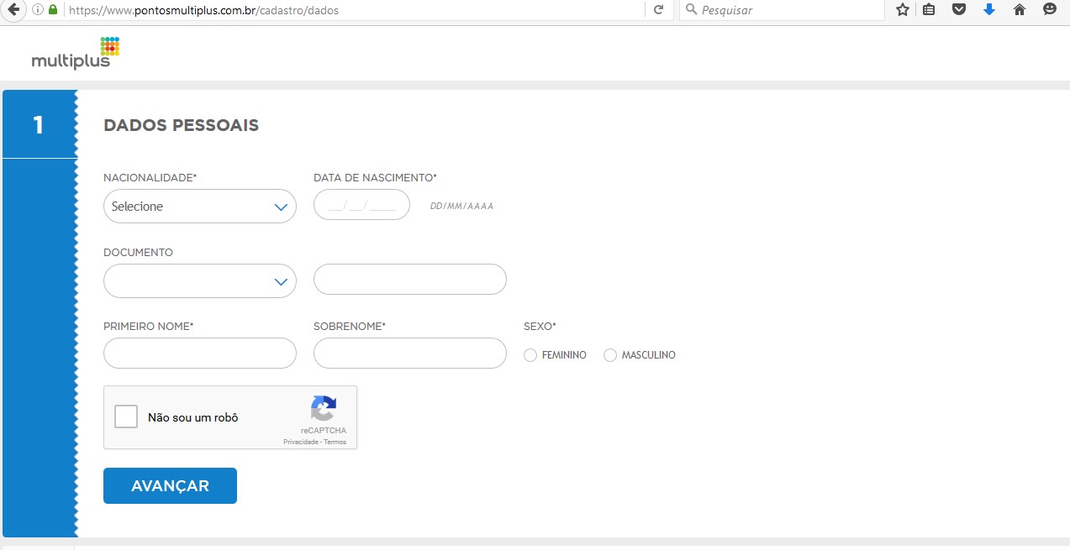Viewport: 1070px width, 550px height.
Task: Go to the browser home icon
Action: [x=1020, y=10]
